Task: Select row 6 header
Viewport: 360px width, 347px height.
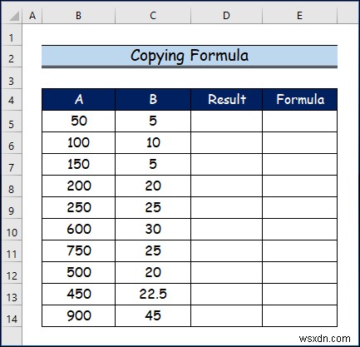Action: tap(12, 143)
